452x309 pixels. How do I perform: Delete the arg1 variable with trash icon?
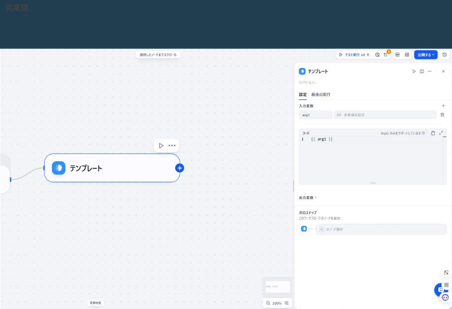[442, 115]
